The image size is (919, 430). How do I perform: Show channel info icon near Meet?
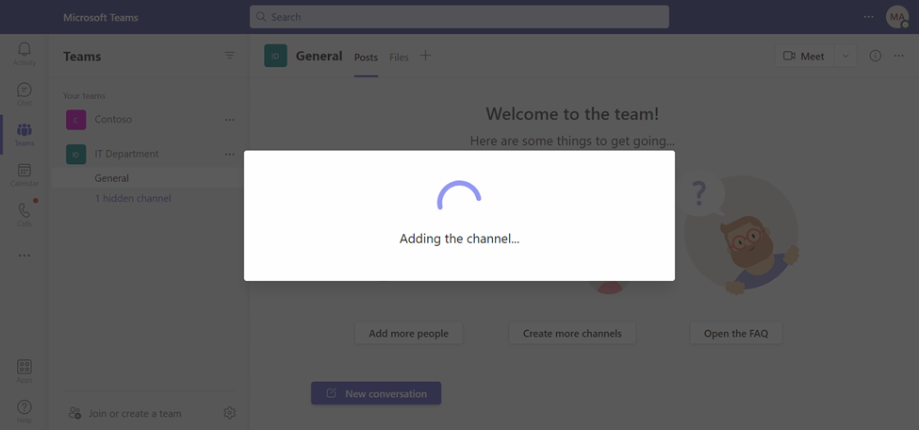(875, 56)
